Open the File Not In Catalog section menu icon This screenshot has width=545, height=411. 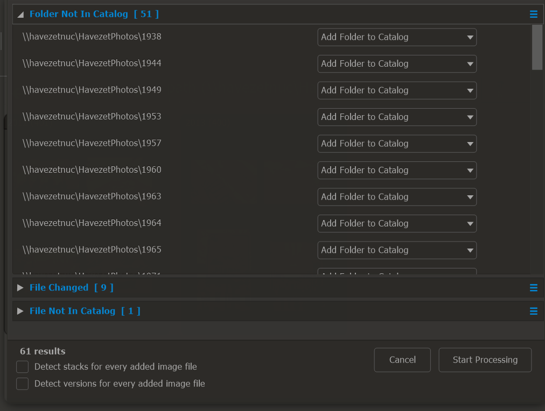(534, 311)
